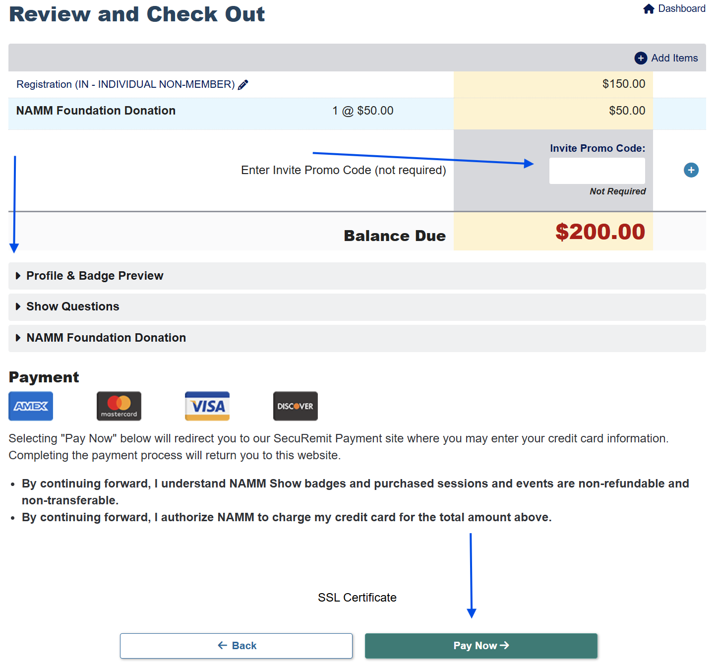The image size is (718, 668).
Task: Click the SSL Certificate image
Action: point(357,598)
